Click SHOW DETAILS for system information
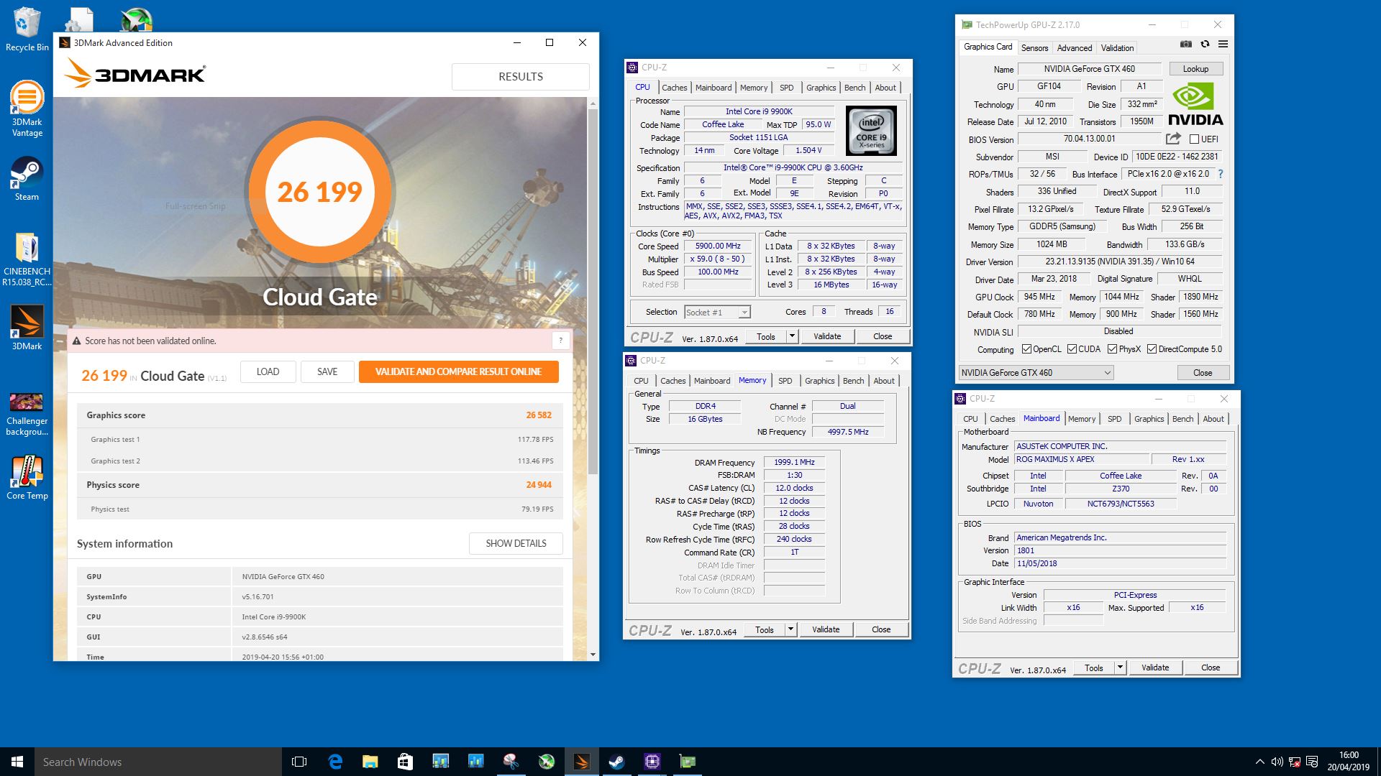 pos(516,543)
